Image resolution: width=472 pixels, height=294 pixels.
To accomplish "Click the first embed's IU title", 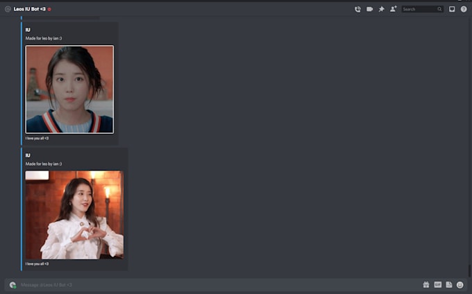I will (x=28, y=30).
